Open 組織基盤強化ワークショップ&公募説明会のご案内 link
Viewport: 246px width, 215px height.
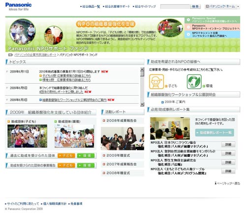[74, 100]
